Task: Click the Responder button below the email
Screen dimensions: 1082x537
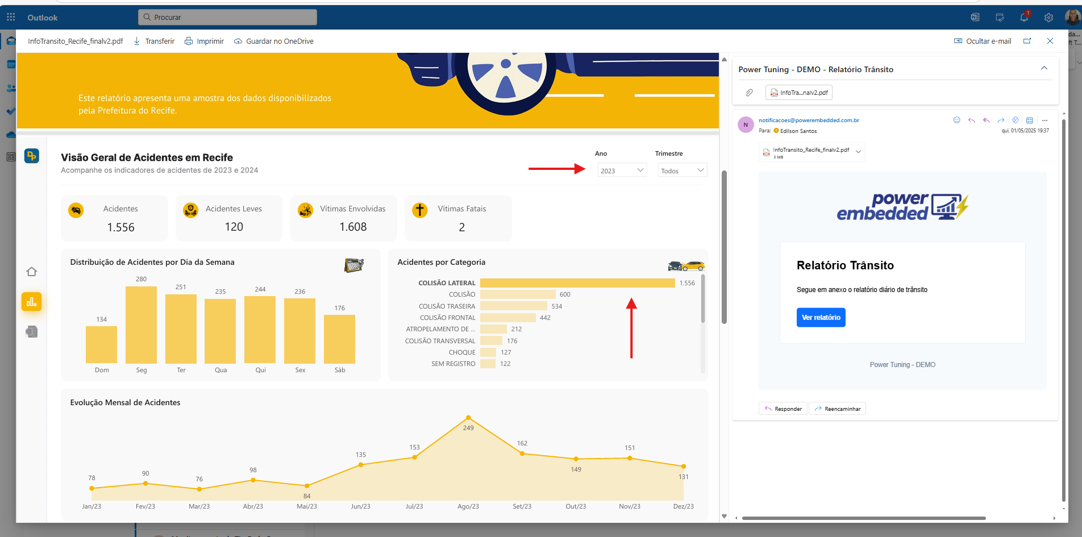Action: [783, 409]
